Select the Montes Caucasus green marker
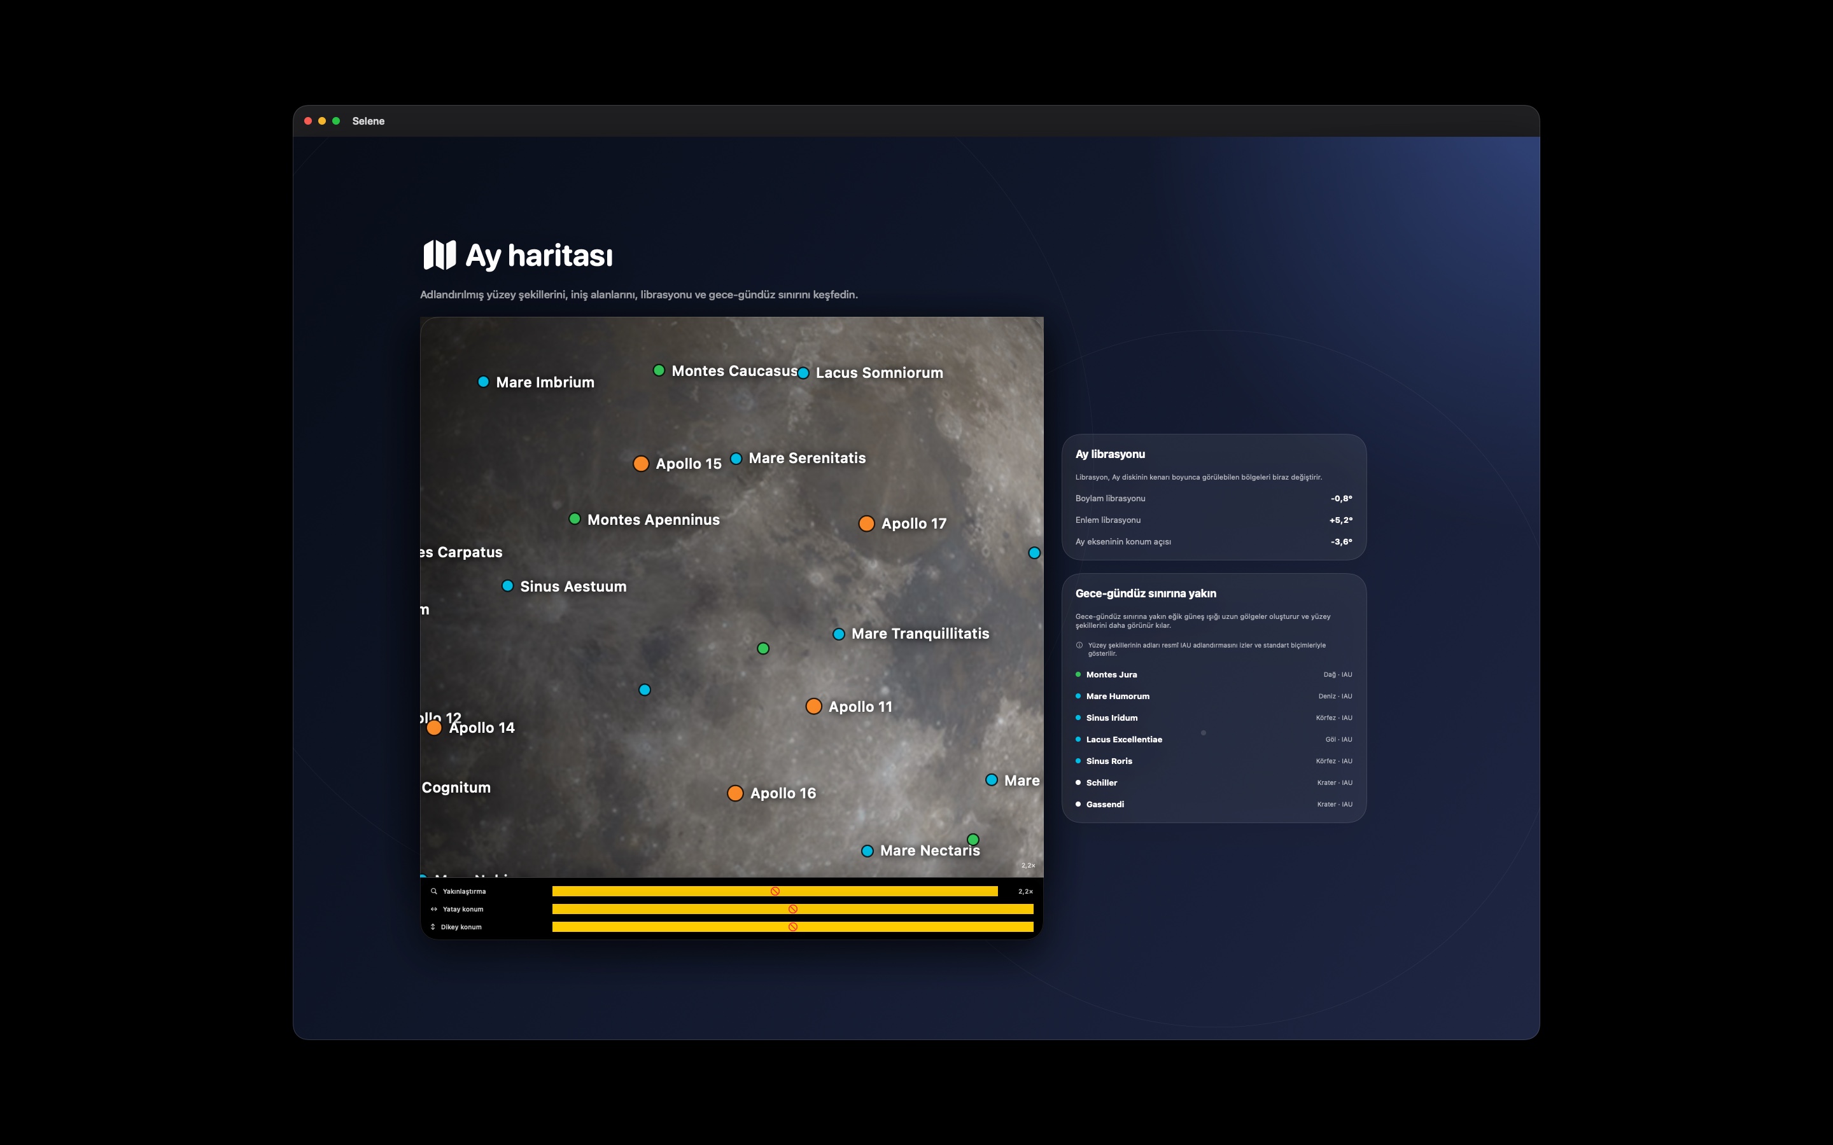1833x1145 pixels. tap(659, 370)
